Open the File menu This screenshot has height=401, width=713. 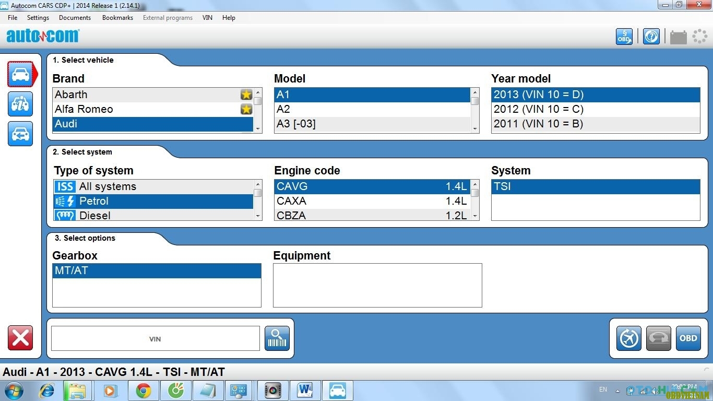tap(13, 17)
